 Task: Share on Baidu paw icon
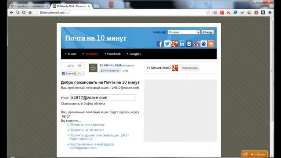tap(204, 44)
